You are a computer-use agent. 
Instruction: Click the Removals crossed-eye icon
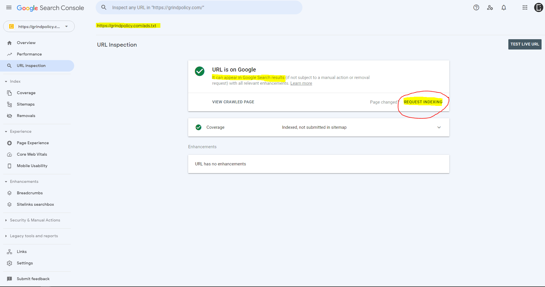[x=9, y=116]
